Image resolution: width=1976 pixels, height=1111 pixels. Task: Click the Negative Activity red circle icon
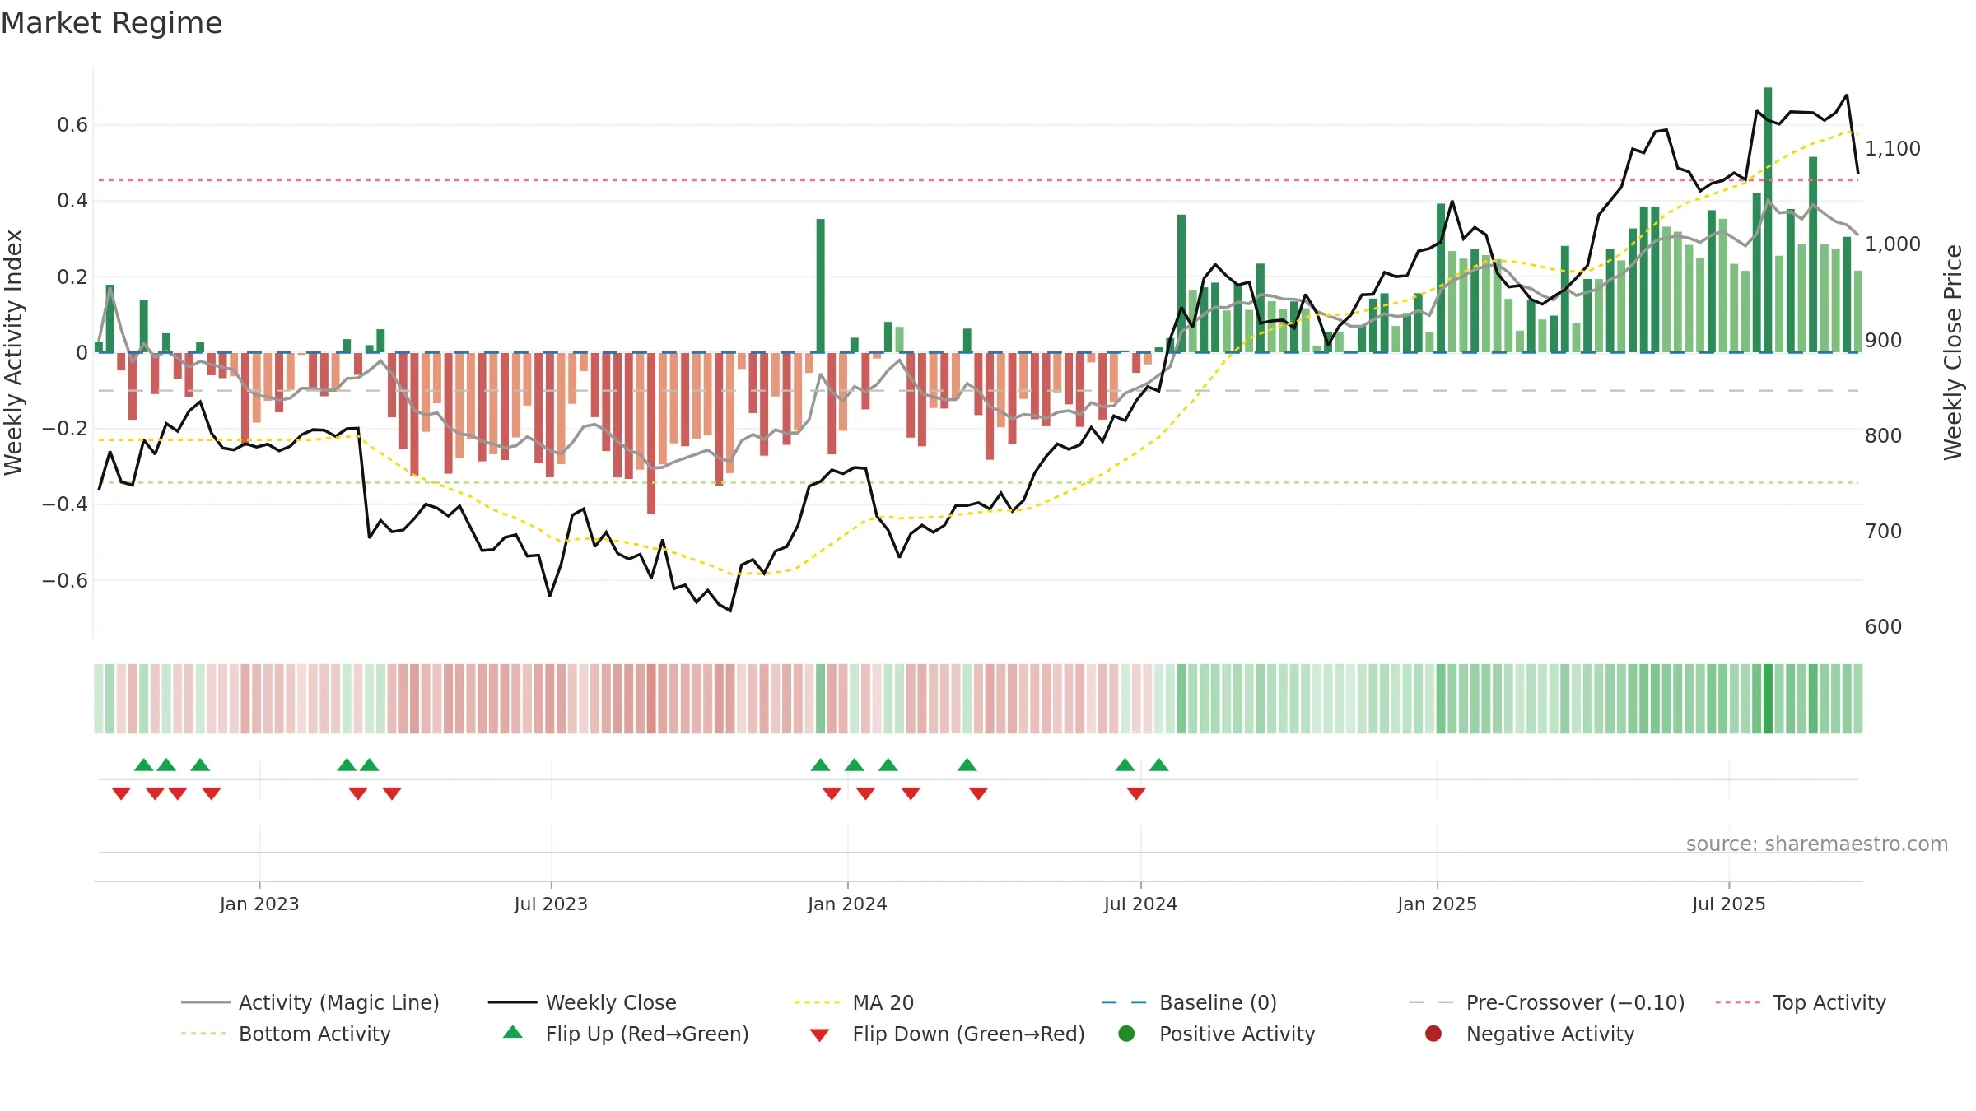pyautogui.click(x=1433, y=1033)
